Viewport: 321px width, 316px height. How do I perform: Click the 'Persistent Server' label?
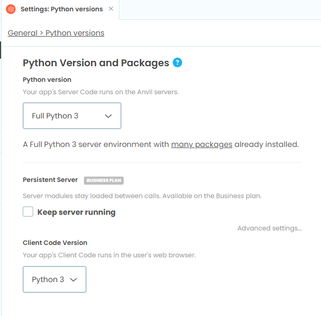[50, 180]
